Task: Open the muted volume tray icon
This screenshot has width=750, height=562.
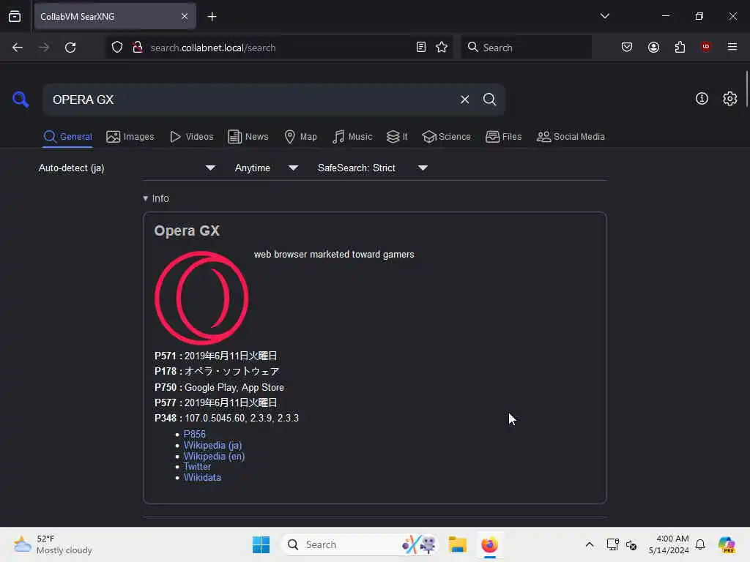Action: tap(631, 544)
